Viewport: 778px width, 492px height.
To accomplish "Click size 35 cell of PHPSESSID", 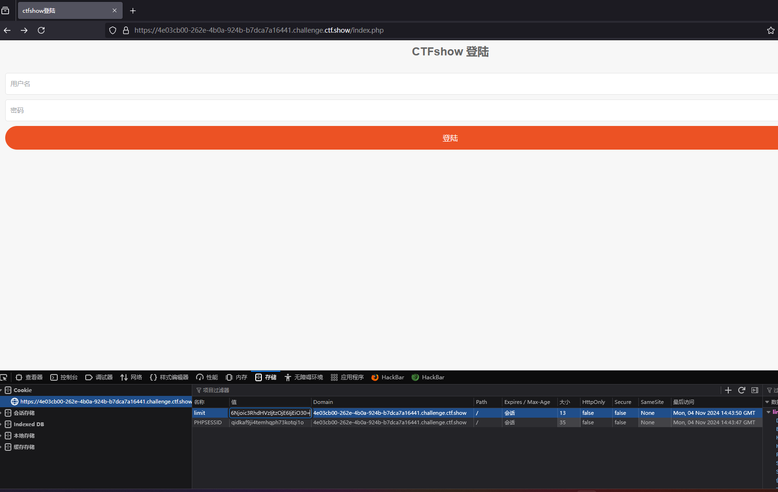I will (x=568, y=422).
